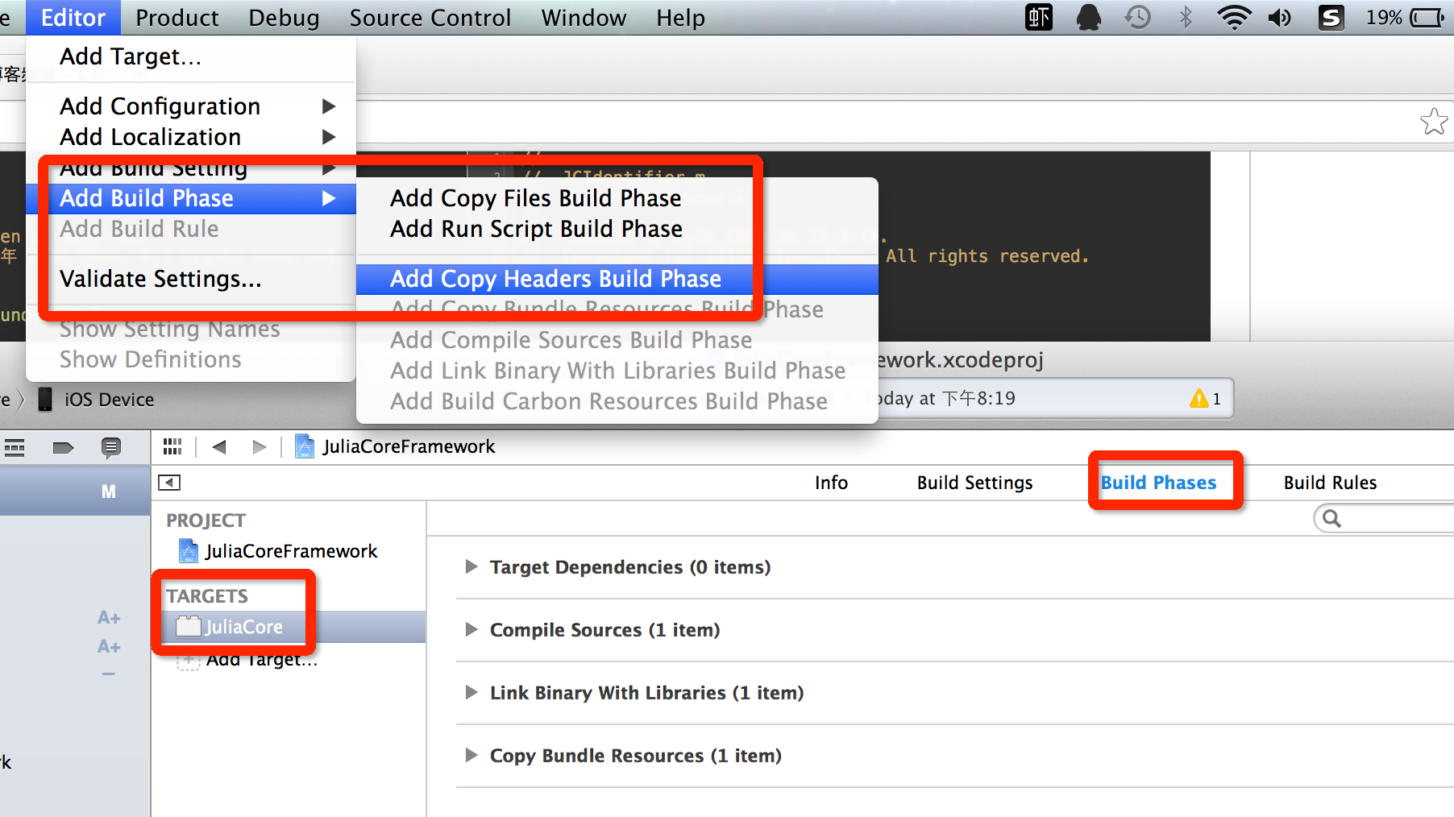Open the breakpoint navigator tag icon
Screen dimensions: 1454x817
pos(63,447)
